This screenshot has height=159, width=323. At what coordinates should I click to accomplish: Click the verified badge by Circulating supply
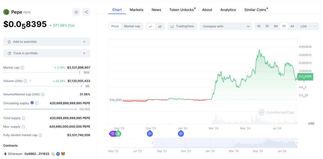[x=32, y=103]
